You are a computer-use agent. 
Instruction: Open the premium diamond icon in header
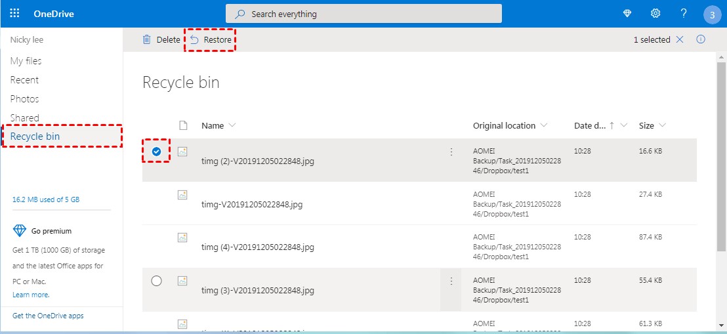click(627, 14)
